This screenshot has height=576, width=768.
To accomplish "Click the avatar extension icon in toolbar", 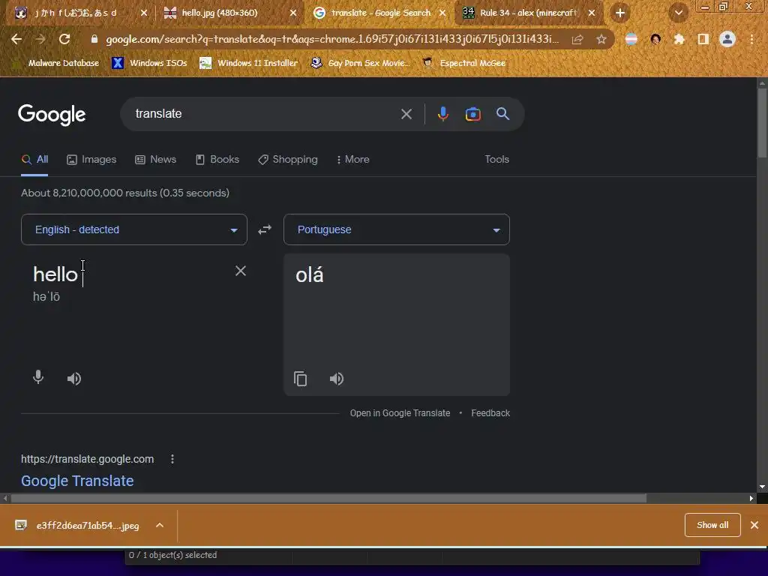I will click(655, 39).
